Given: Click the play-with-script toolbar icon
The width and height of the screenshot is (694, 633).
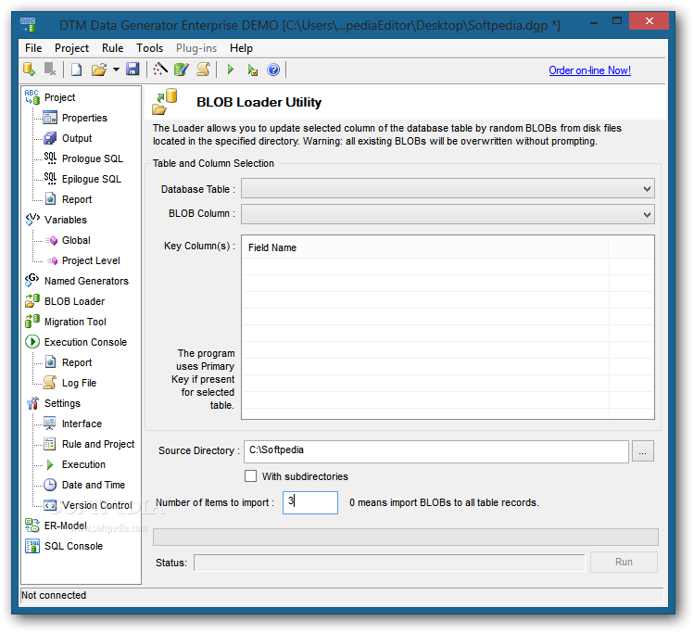Looking at the screenshot, I should tap(252, 70).
